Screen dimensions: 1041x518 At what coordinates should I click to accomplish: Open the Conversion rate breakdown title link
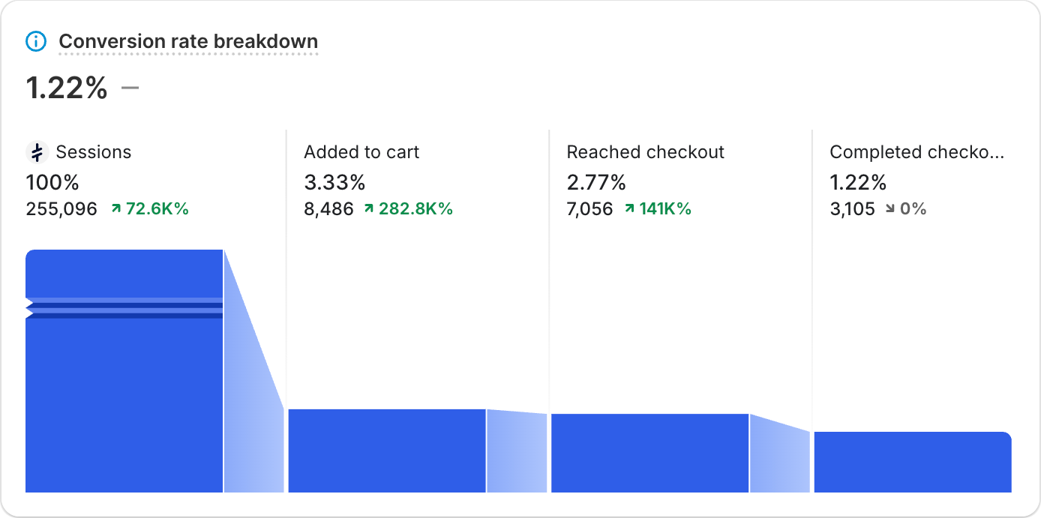coord(188,41)
